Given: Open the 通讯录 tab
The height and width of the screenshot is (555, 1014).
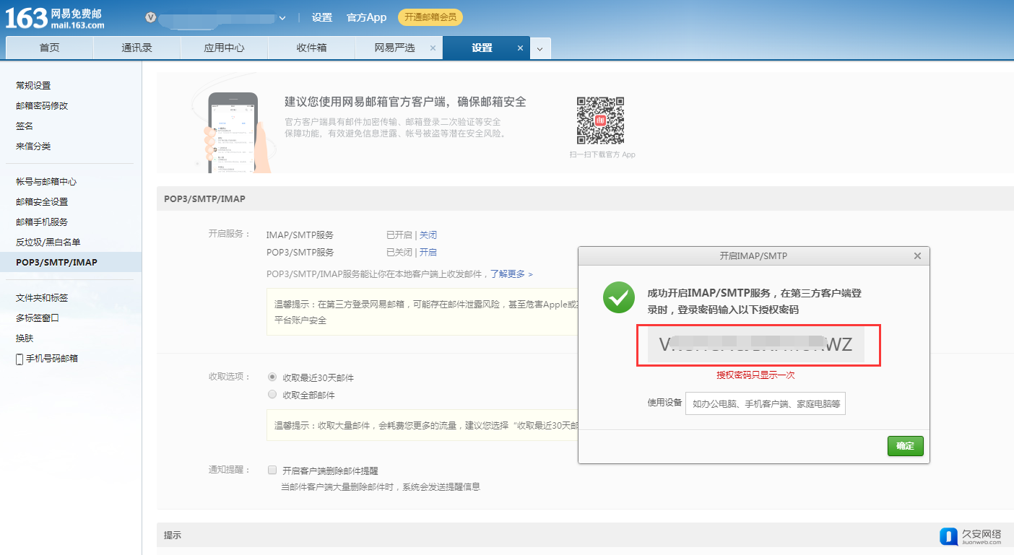Looking at the screenshot, I should coord(136,48).
